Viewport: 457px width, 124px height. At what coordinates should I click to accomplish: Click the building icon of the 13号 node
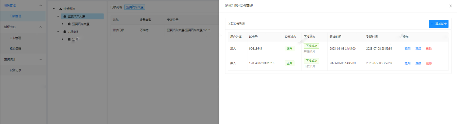point(69,39)
